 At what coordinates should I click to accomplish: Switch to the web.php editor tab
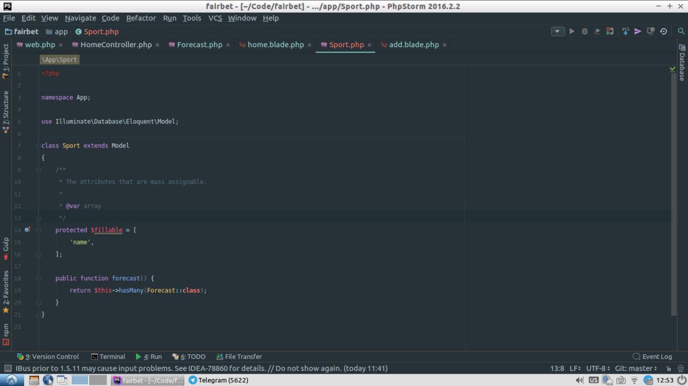pyautogui.click(x=40, y=45)
